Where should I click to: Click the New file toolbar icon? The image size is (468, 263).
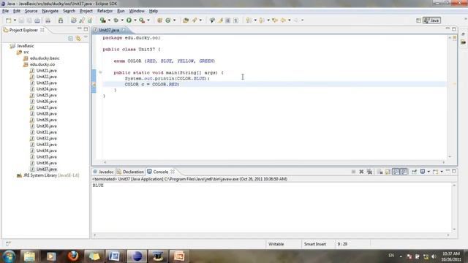8,20
